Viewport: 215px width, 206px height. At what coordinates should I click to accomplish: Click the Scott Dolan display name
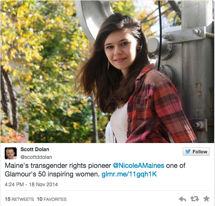[x=35, y=149]
